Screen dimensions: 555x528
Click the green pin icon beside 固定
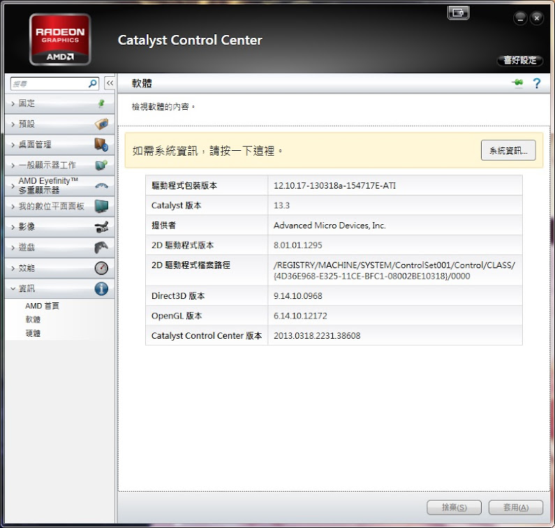101,103
